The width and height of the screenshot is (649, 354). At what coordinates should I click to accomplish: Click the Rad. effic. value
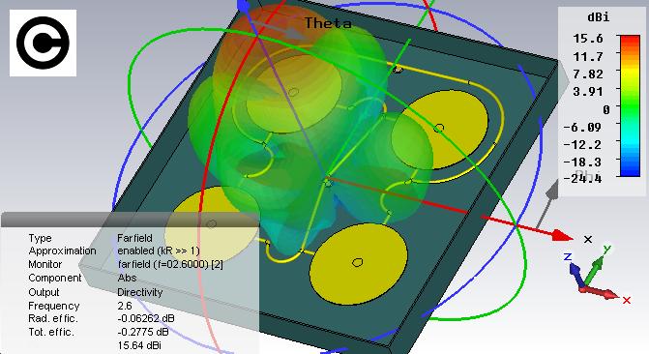(x=146, y=319)
